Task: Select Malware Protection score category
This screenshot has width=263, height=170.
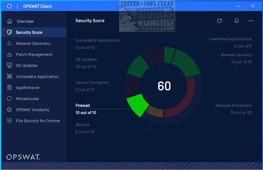Action: click(x=233, y=105)
